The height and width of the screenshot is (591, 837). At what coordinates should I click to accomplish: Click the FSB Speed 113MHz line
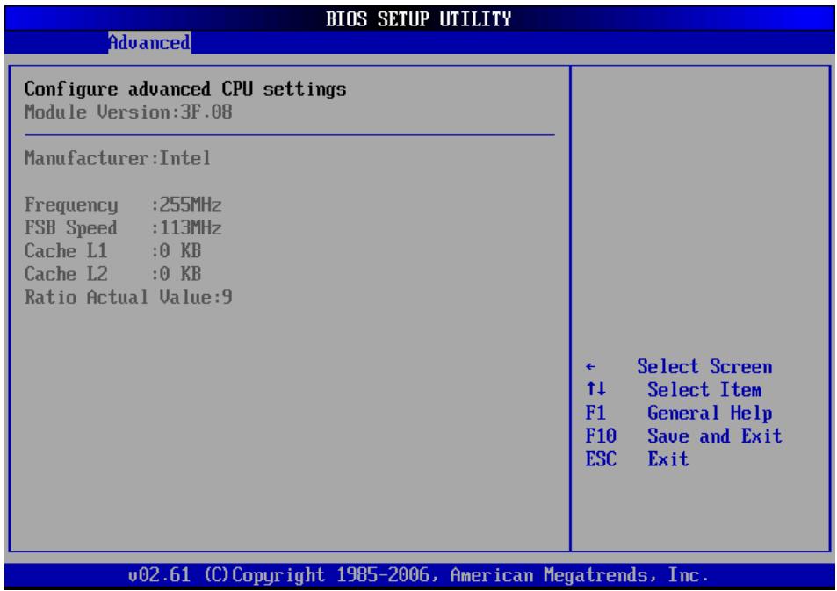[123, 228]
